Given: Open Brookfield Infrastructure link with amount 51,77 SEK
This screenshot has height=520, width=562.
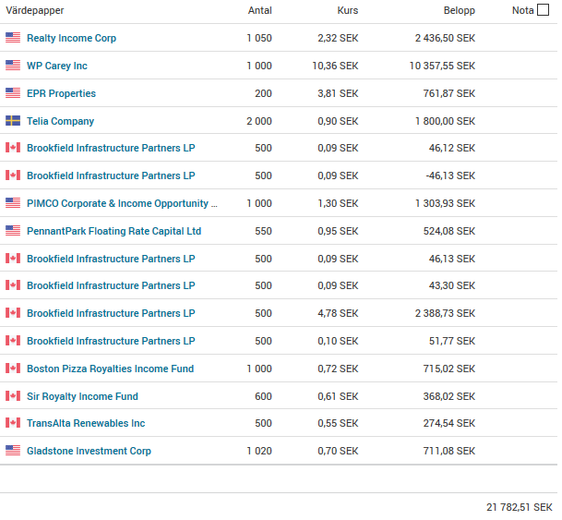Looking at the screenshot, I should pos(111,341).
